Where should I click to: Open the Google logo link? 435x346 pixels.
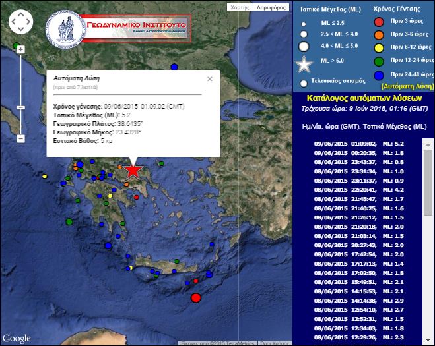[17, 339]
